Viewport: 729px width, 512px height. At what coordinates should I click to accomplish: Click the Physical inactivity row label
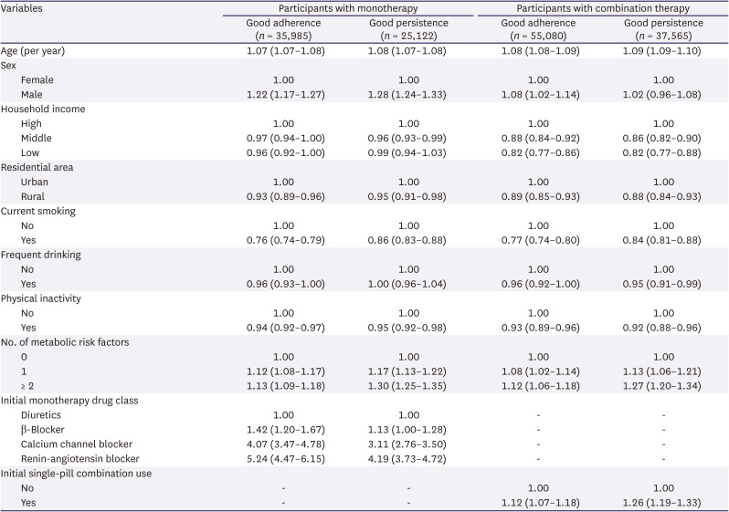point(42,298)
